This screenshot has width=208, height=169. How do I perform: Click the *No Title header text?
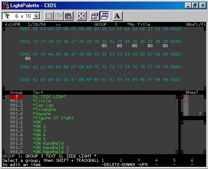pyautogui.click(x=138, y=25)
